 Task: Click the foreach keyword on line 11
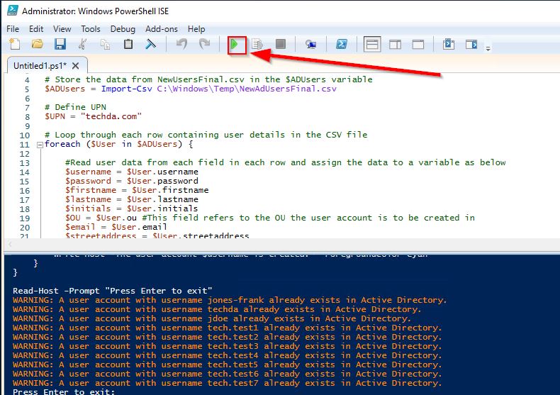62,144
